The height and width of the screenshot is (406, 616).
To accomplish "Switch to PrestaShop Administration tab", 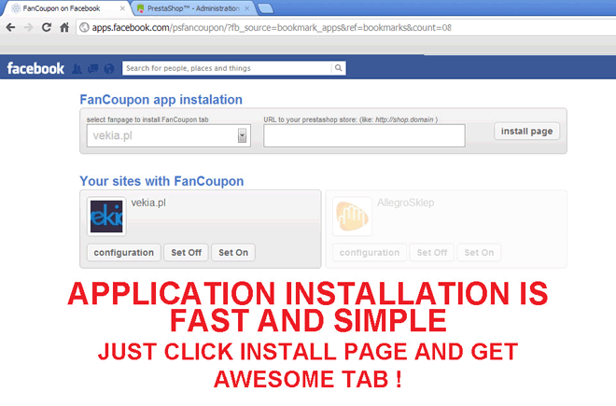I will 193,8.
